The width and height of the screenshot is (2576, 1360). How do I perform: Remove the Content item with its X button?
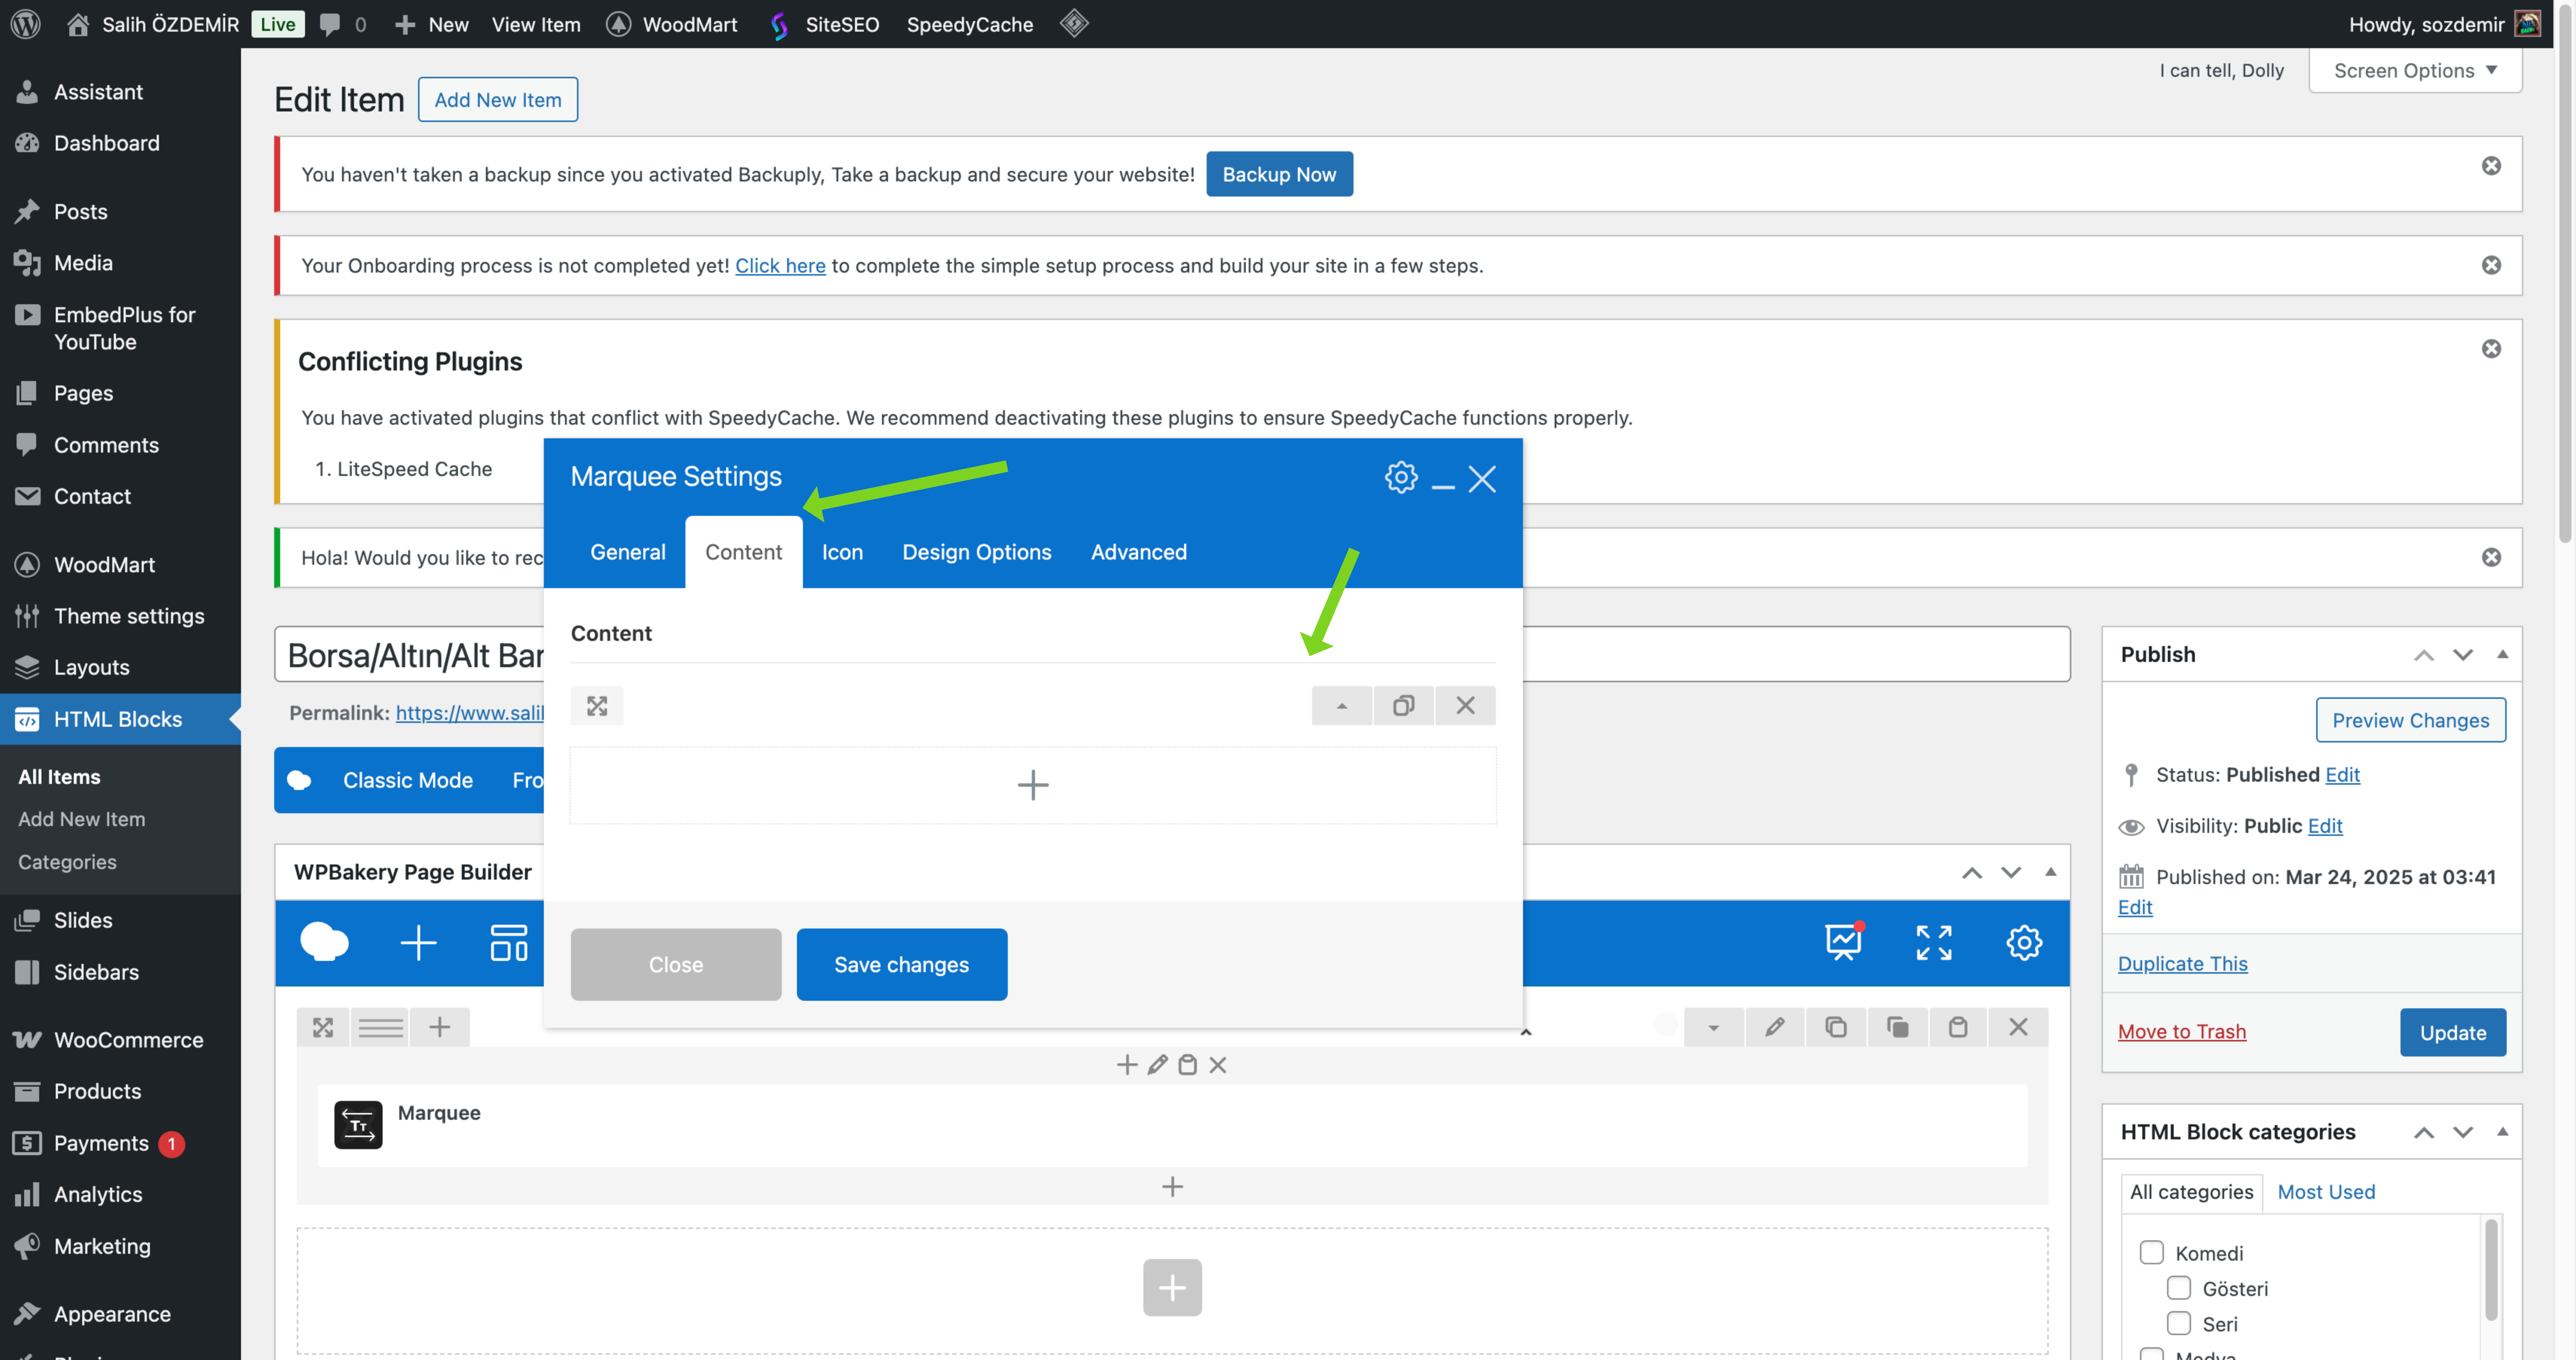(x=1465, y=706)
